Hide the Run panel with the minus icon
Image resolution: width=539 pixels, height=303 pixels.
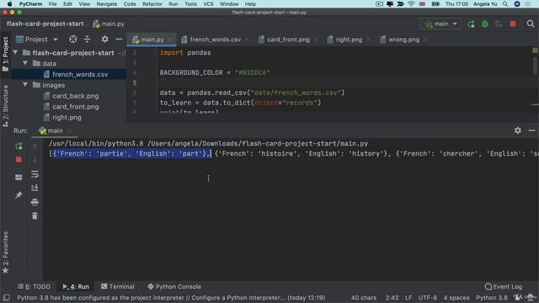click(531, 130)
